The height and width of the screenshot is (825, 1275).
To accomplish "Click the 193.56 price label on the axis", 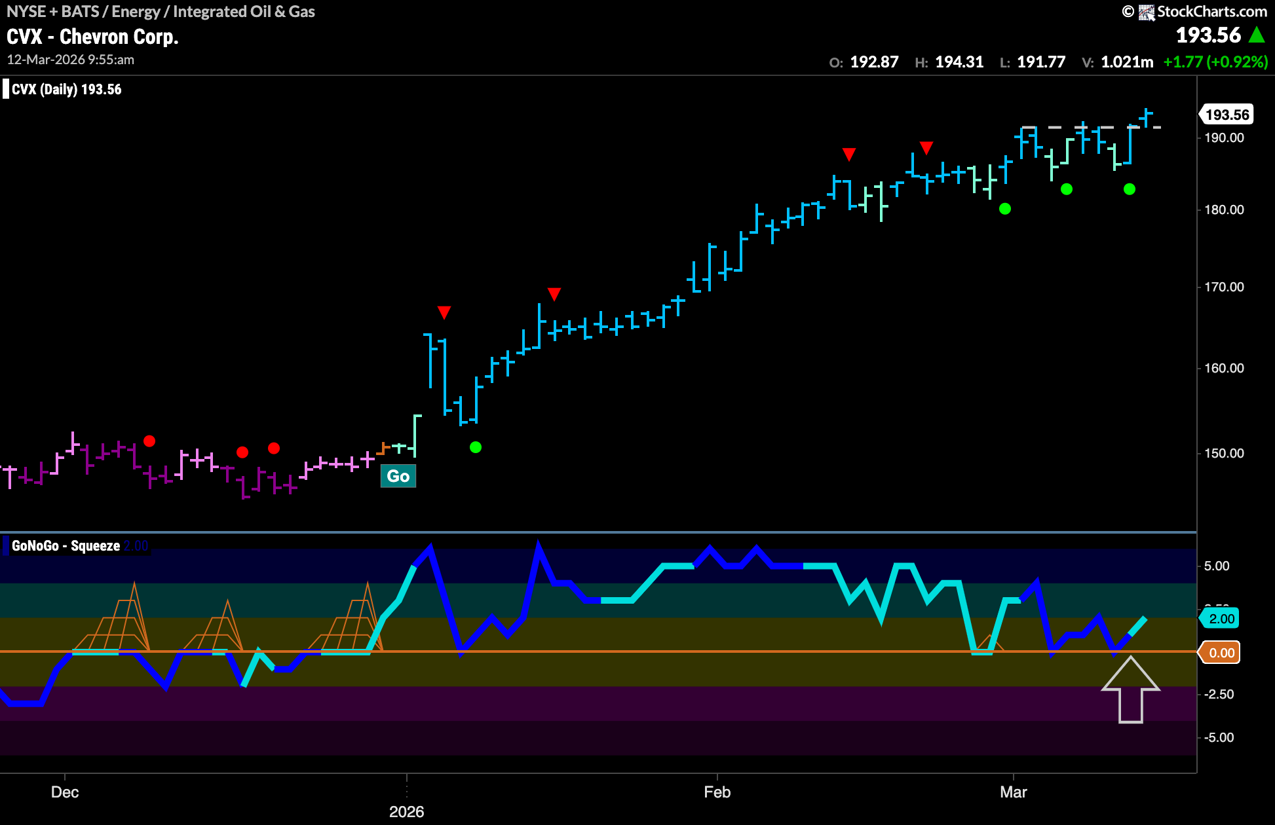I will [x=1227, y=115].
